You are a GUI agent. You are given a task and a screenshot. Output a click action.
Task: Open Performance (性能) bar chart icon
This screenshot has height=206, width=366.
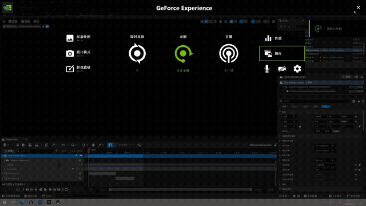[268, 38]
